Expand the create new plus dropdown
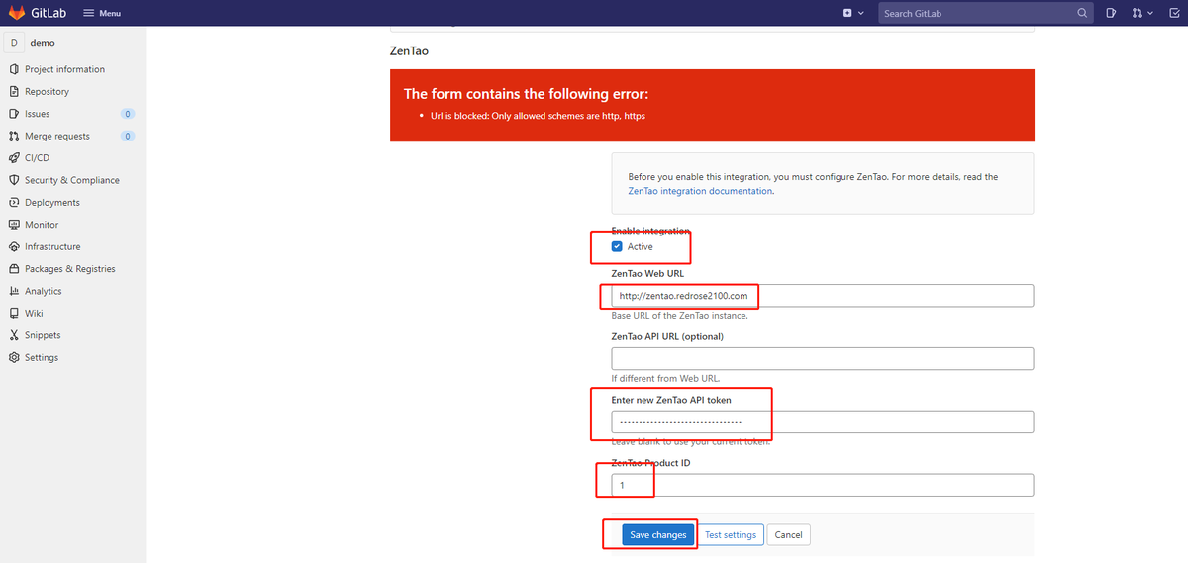 853,13
